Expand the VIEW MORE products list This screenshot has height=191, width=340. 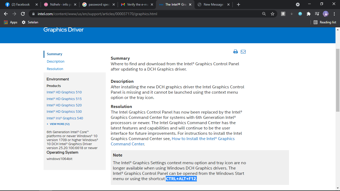click(58, 124)
